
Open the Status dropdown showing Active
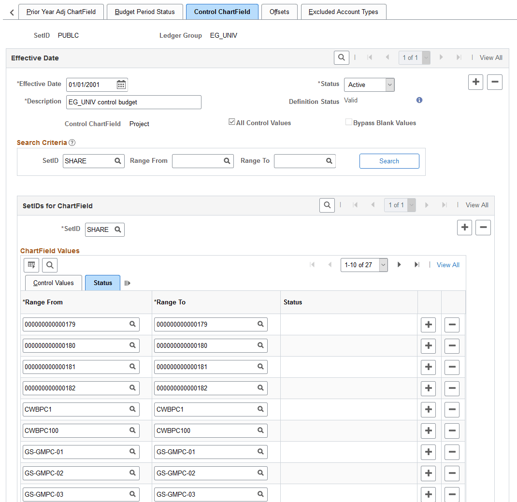(389, 85)
